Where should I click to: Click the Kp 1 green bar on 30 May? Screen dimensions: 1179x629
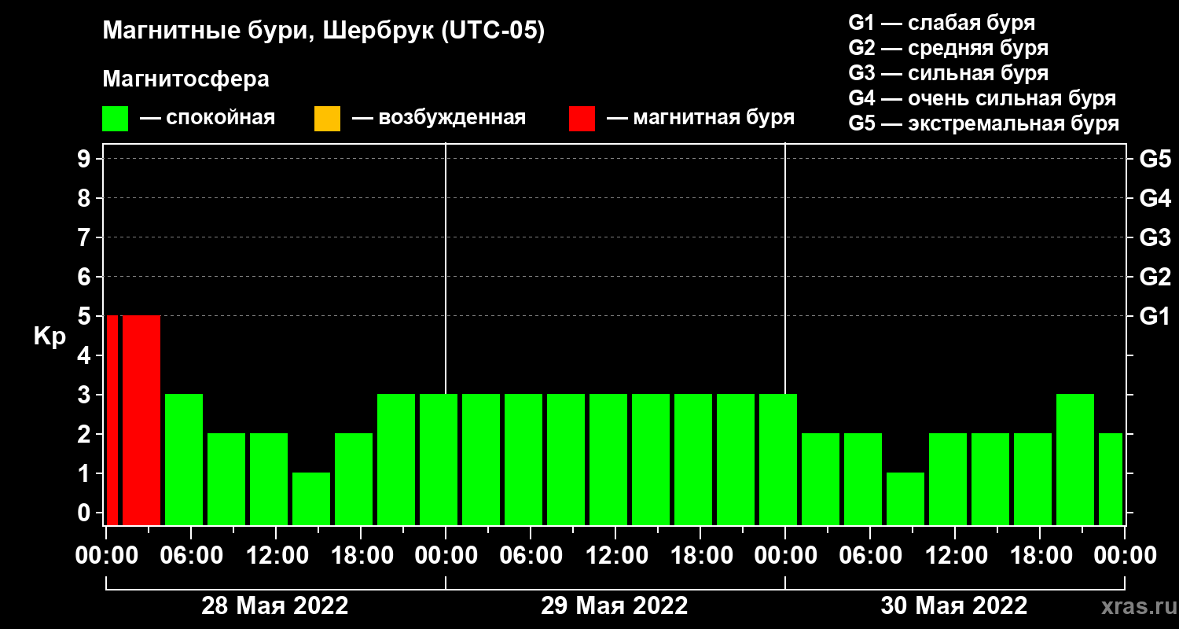(x=905, y=498)
